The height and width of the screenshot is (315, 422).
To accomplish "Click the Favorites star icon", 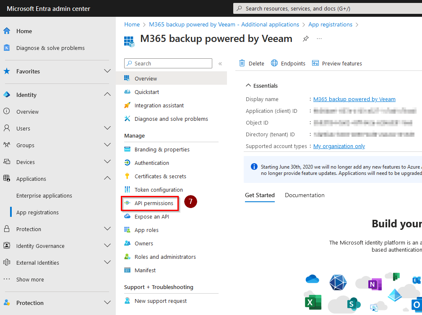I will point(7,71).
